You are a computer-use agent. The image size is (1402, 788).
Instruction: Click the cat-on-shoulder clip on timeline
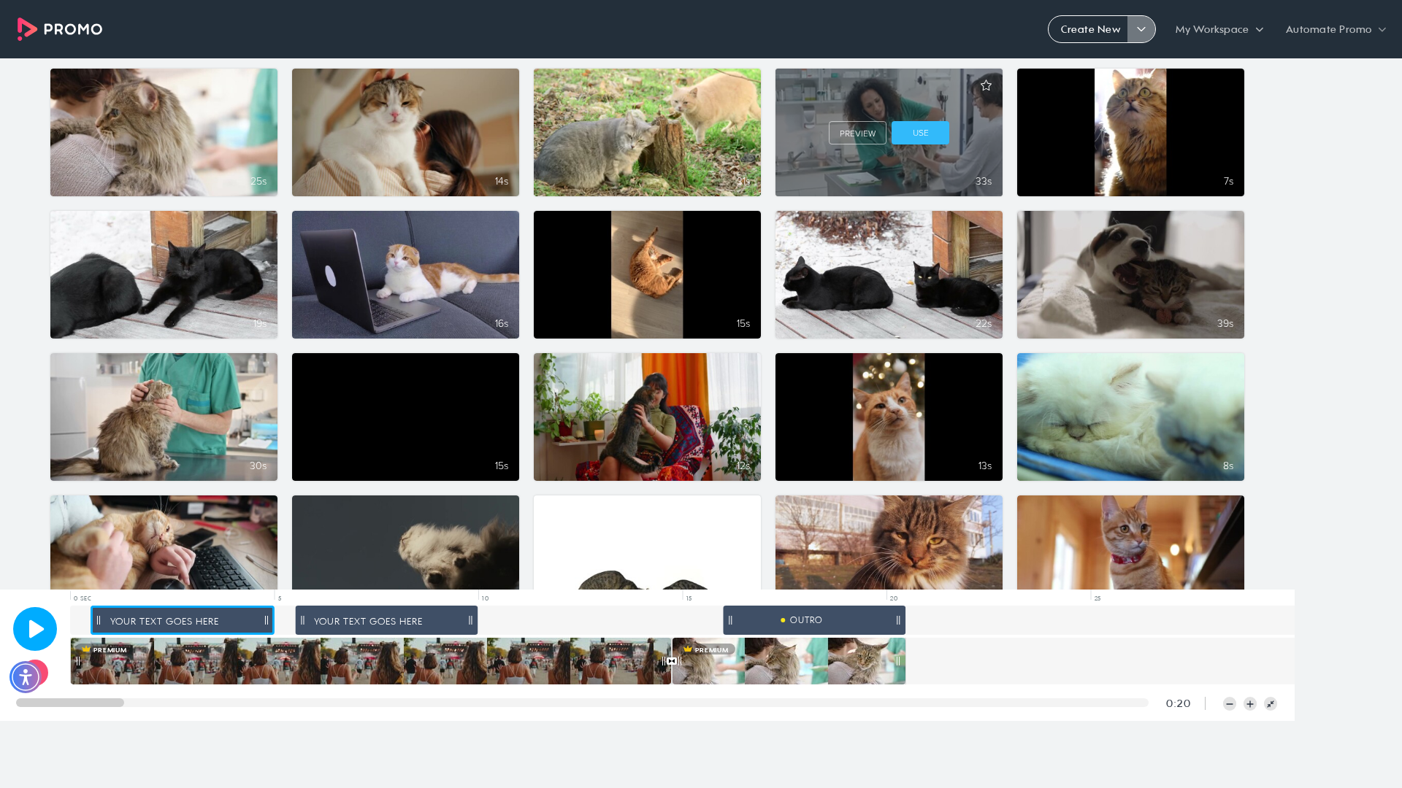click(789, 661)
